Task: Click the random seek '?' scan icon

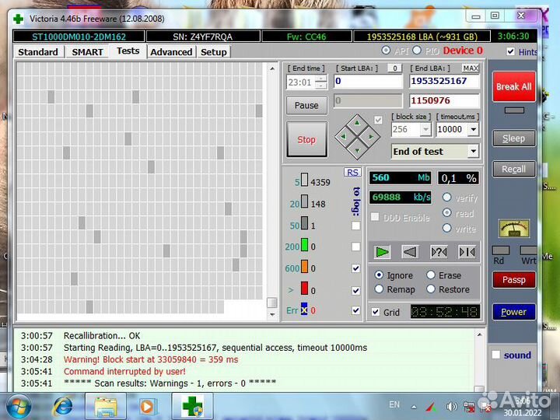Action: pyautogui.click(x=439, y=252)
